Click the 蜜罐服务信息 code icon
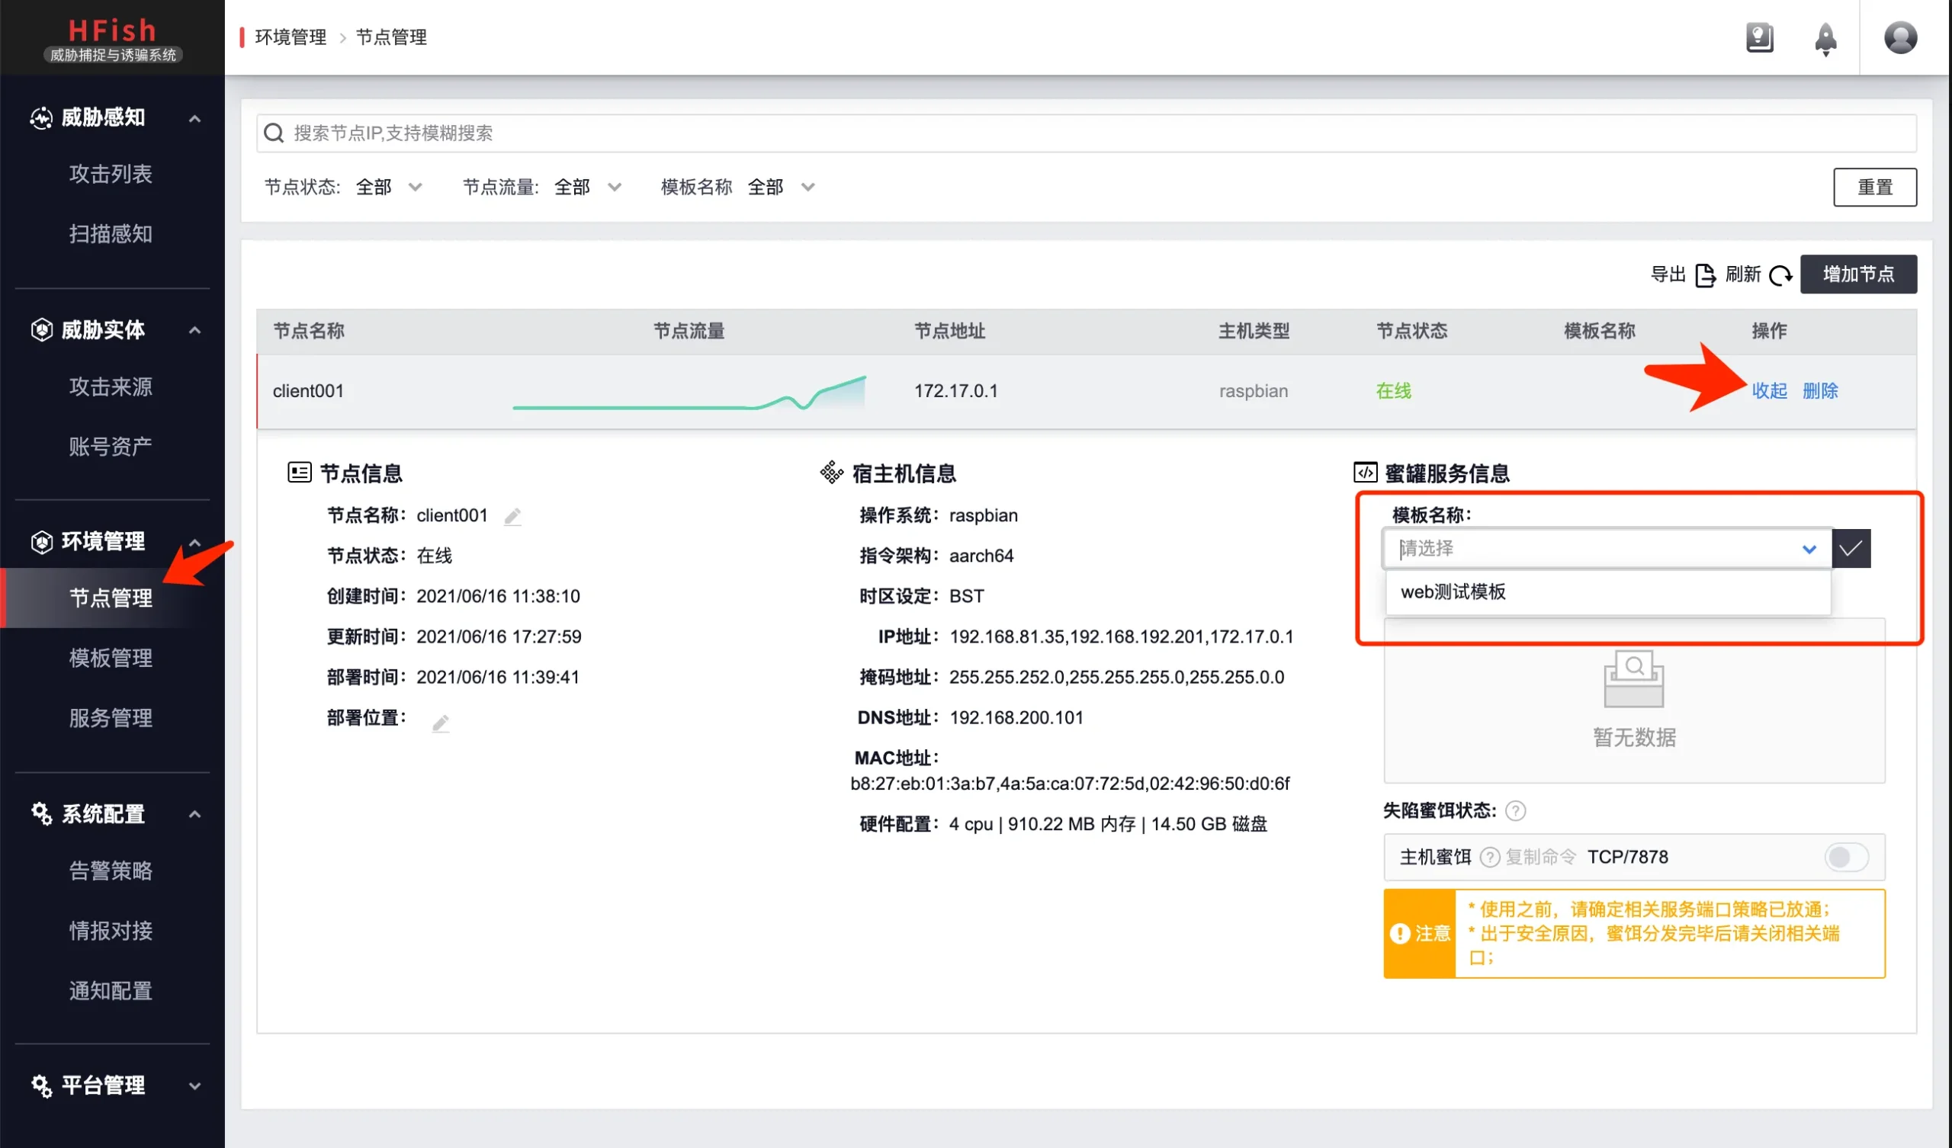 1365,473
